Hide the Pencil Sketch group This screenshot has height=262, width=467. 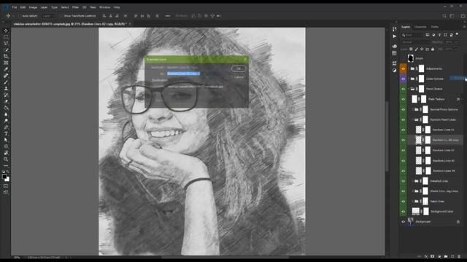(404, 89)
